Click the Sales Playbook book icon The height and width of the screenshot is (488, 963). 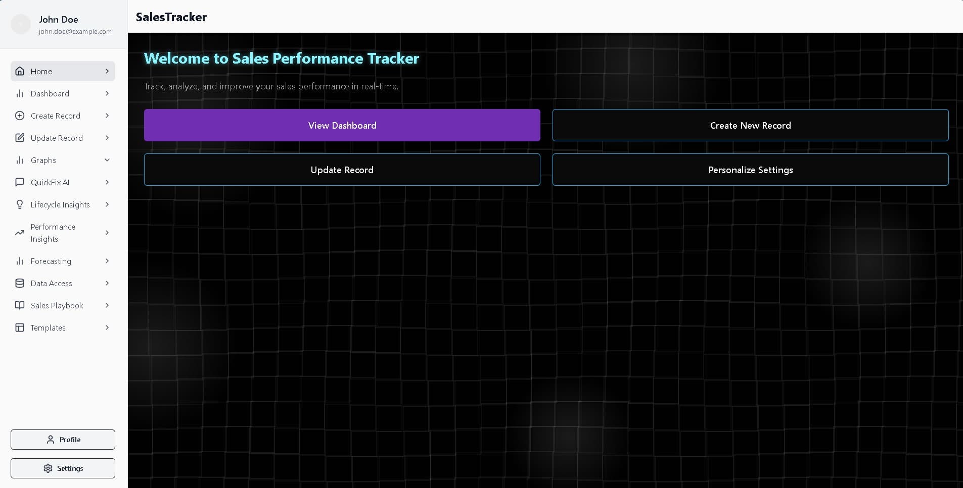20,305
